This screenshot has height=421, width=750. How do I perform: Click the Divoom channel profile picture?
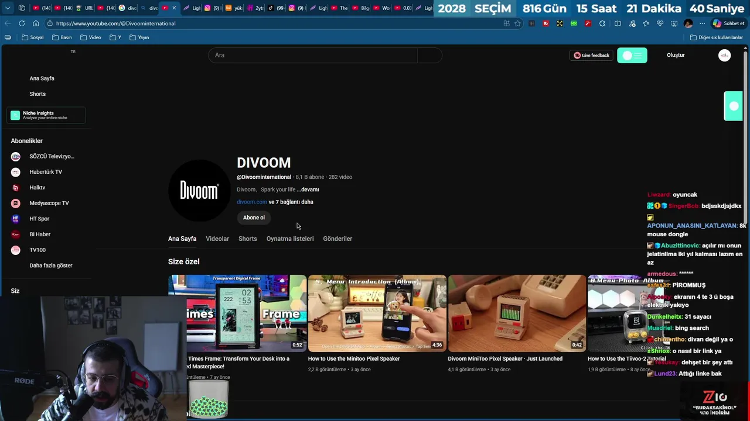[199, 190]
